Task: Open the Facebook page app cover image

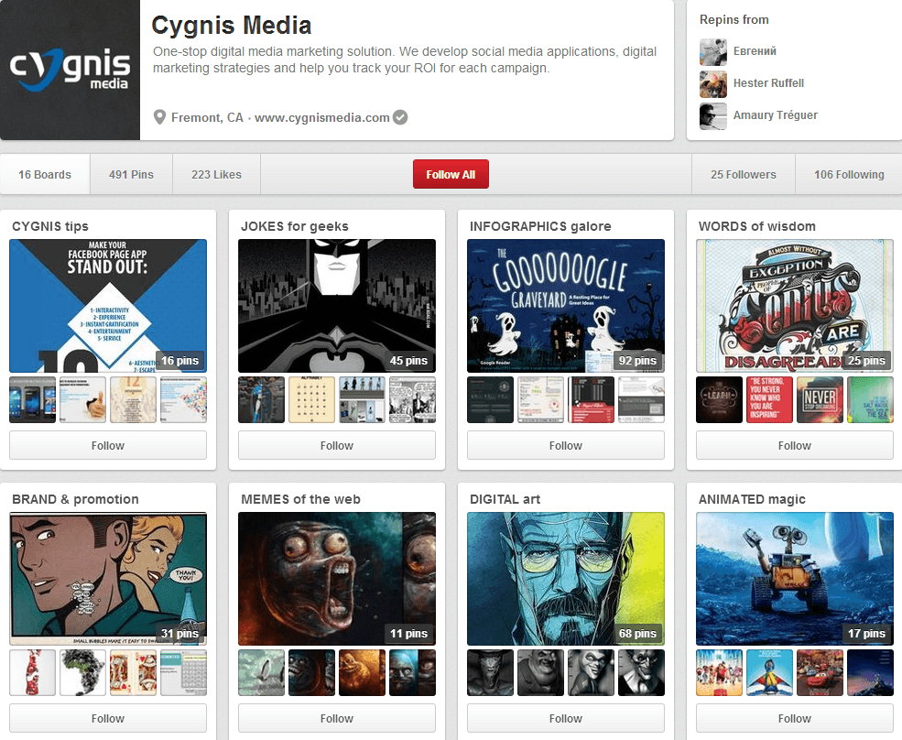Action: click(x=107, y=306)
